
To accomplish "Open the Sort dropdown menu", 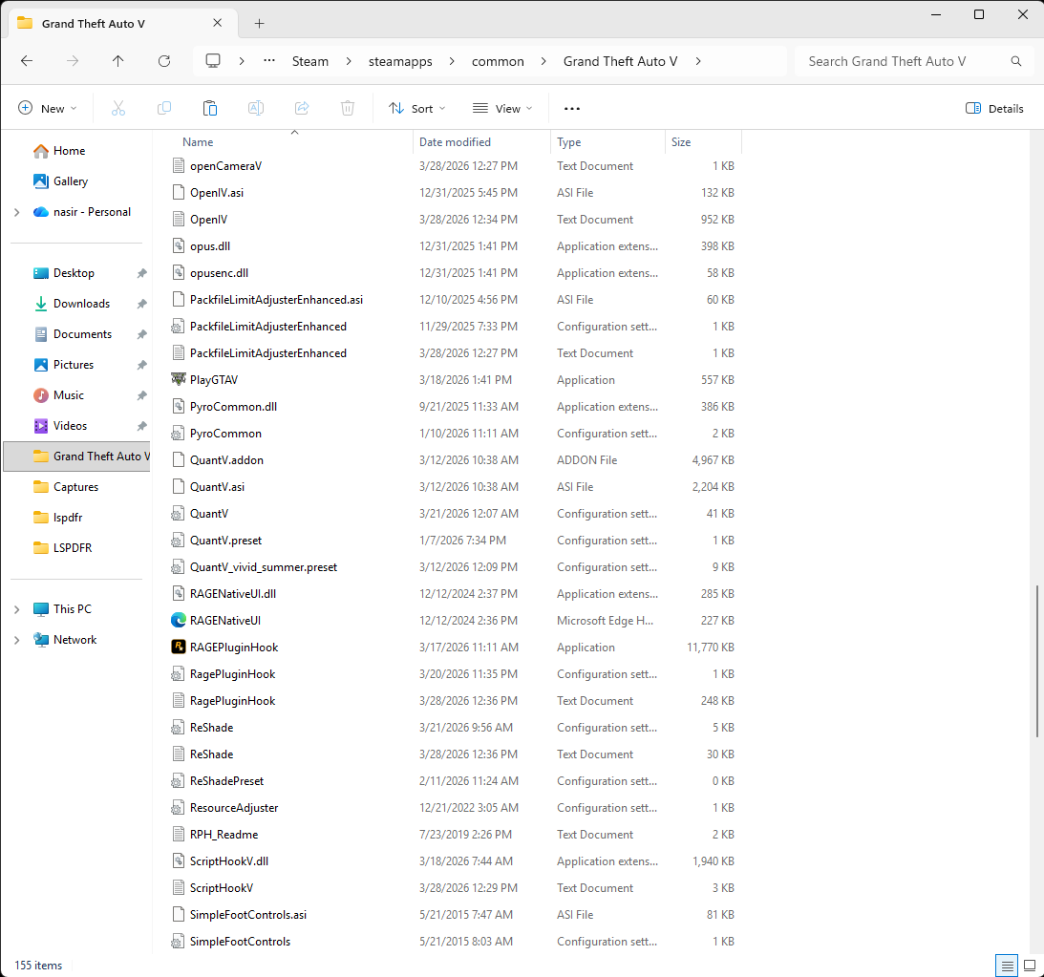I will point(416,109).
